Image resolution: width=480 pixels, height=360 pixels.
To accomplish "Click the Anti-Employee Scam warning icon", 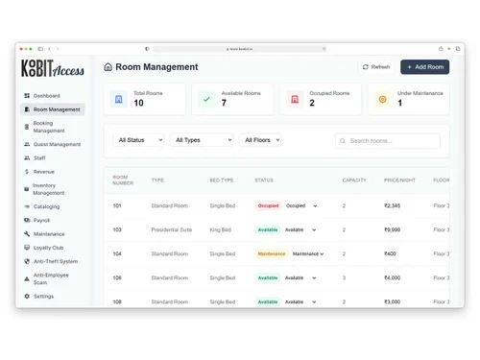I will (27, 278).
